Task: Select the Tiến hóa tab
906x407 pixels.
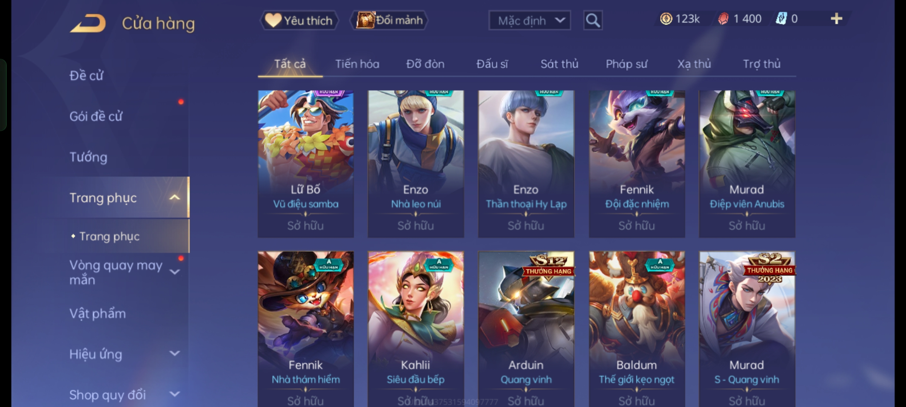Action: [357, 64]
